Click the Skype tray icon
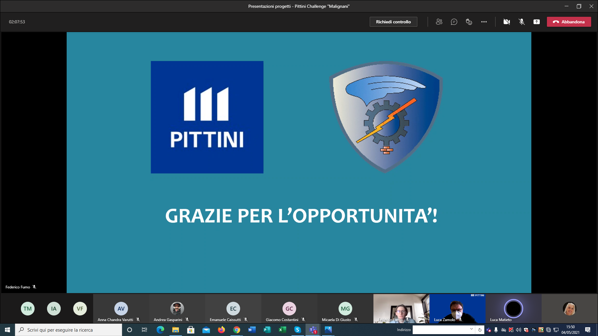This screenshot has width=598, height=336. (548, 330)
